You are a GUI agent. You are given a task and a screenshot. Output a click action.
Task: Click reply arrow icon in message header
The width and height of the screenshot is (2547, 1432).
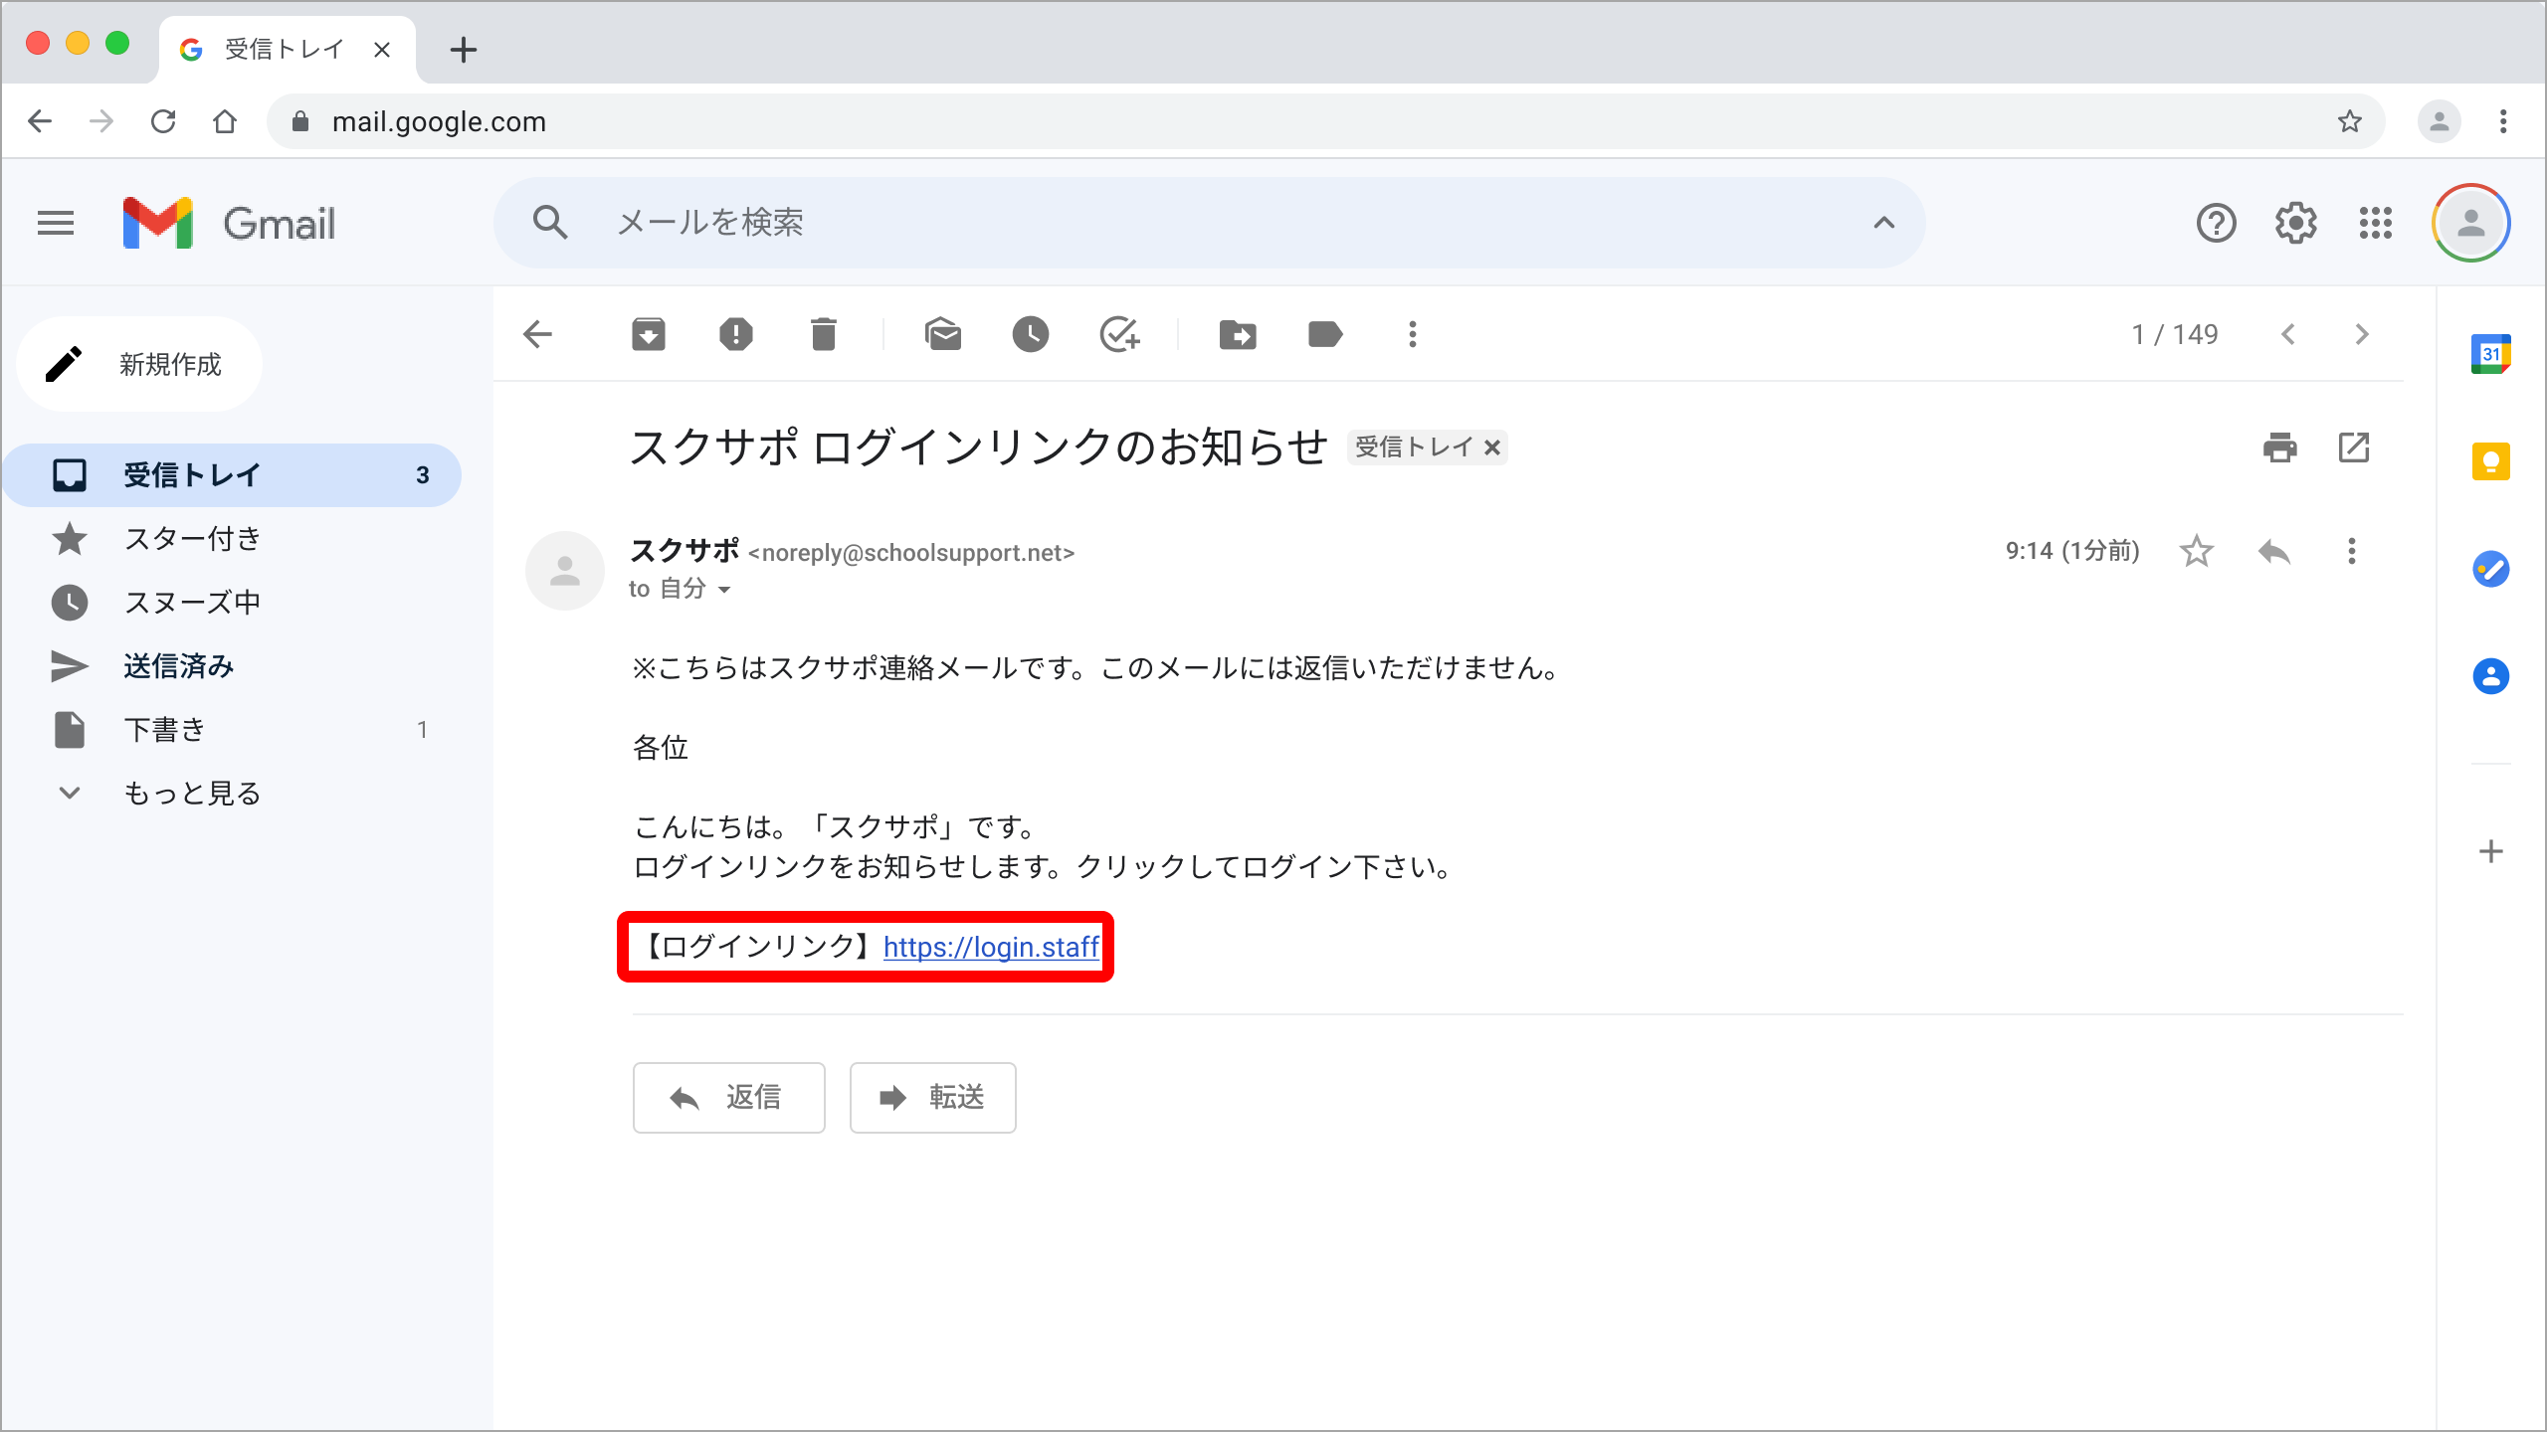pyautogui.click(x=2274, y=551)
